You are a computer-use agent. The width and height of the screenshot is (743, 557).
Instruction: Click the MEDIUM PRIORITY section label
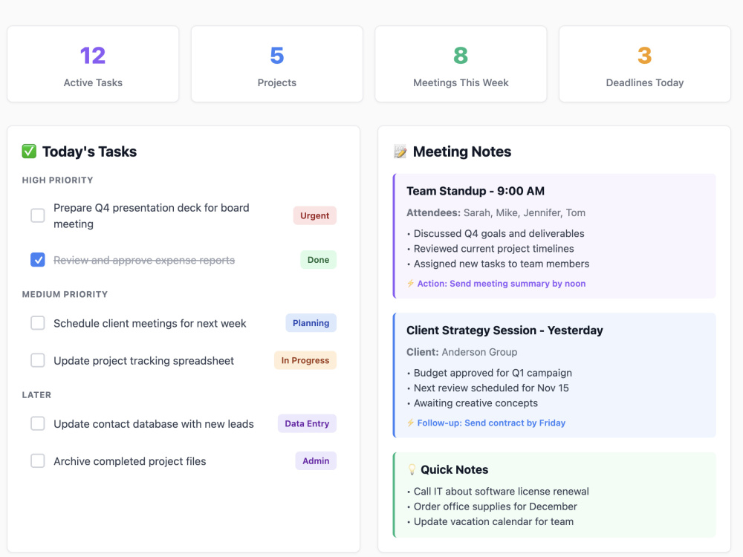tap(65, 294)
